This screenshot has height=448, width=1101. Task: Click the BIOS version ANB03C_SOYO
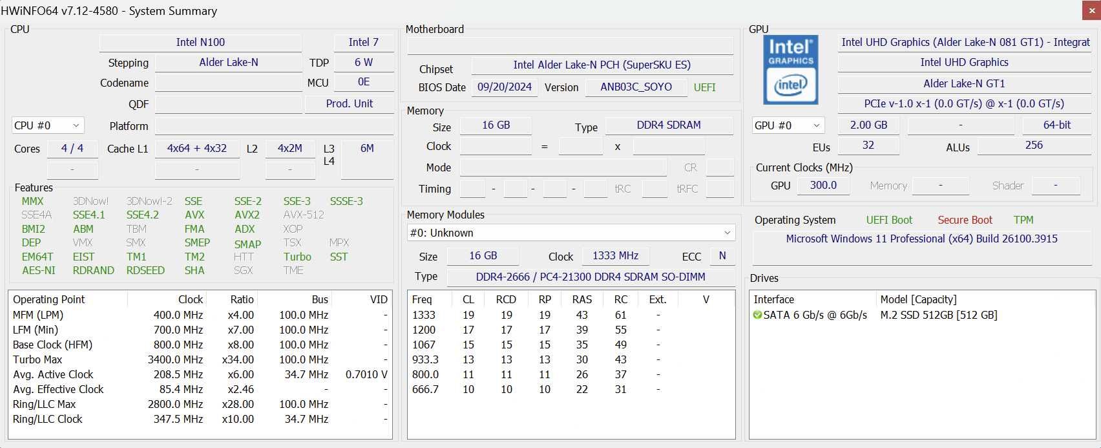[636, 87]
